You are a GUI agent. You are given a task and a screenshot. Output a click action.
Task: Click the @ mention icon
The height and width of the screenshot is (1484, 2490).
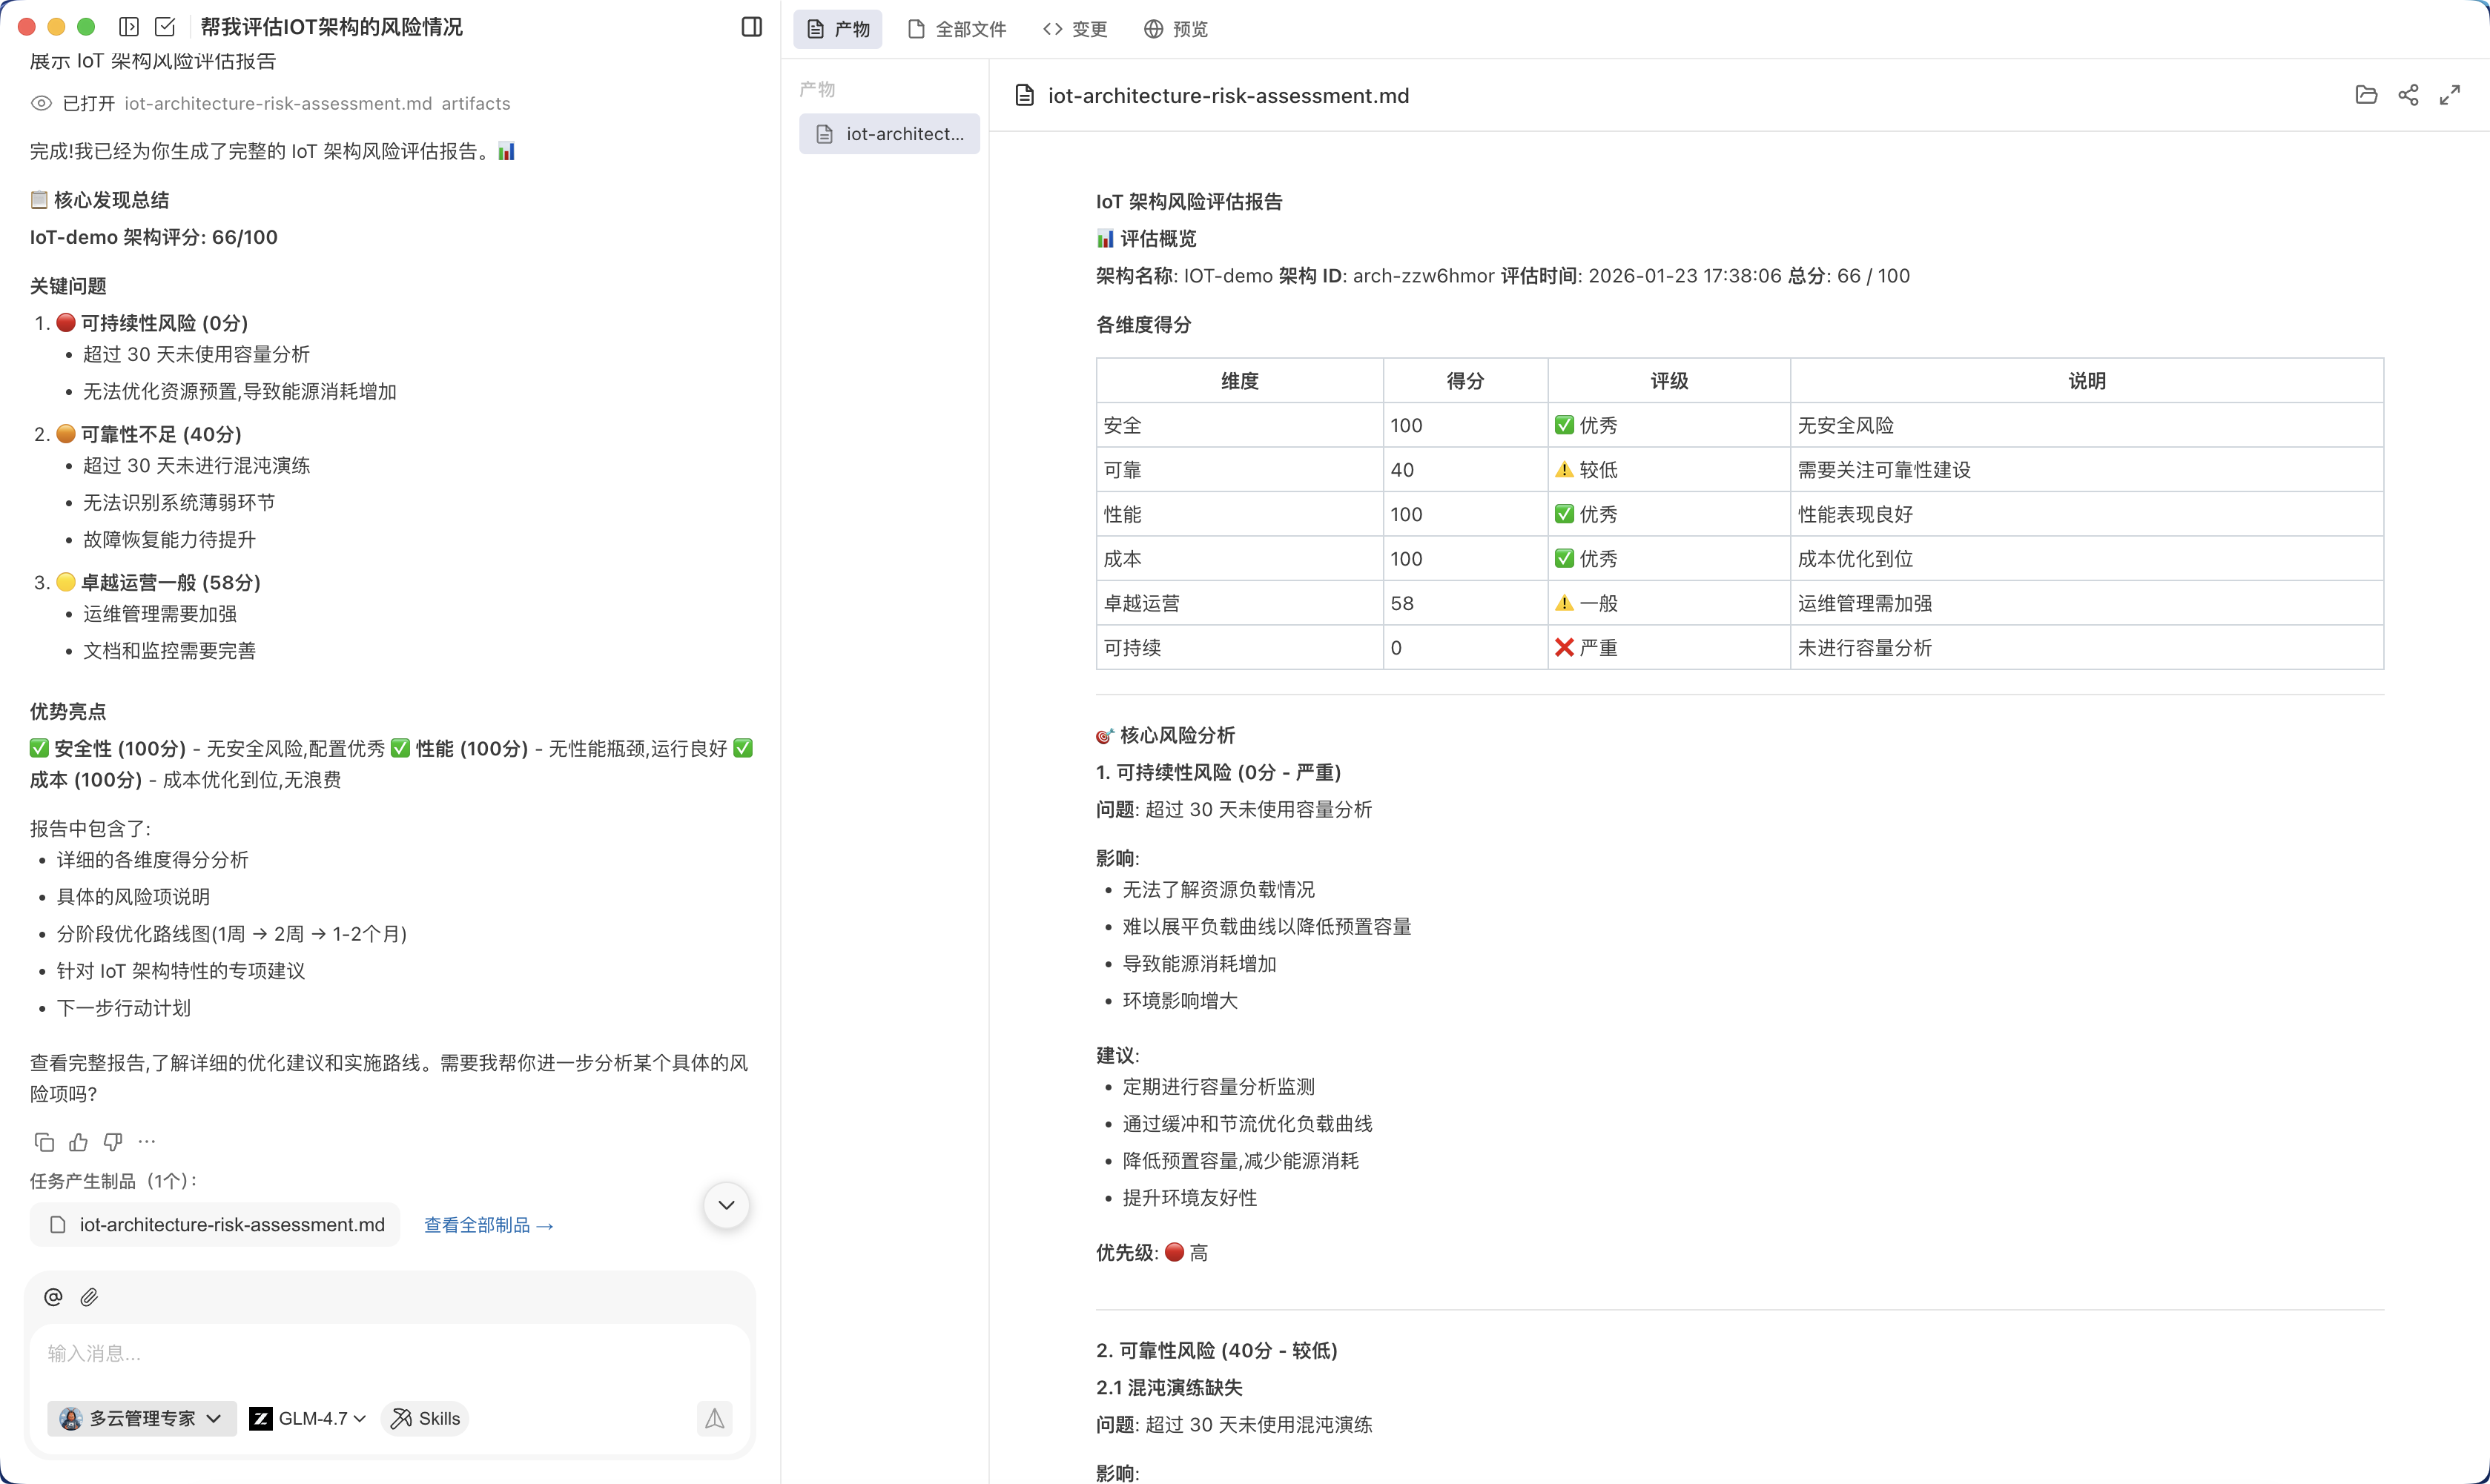pos(53,1297)
